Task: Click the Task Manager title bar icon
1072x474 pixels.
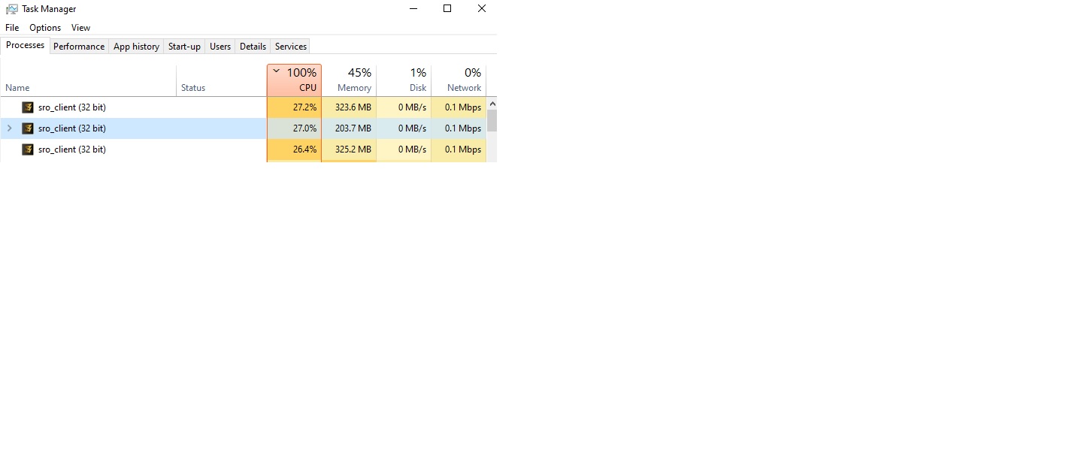Action: [12, 9]
